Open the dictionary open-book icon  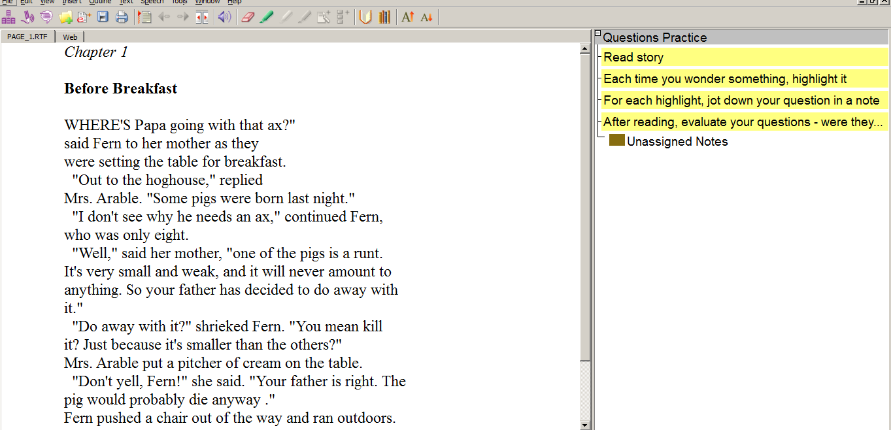point(365,17)
